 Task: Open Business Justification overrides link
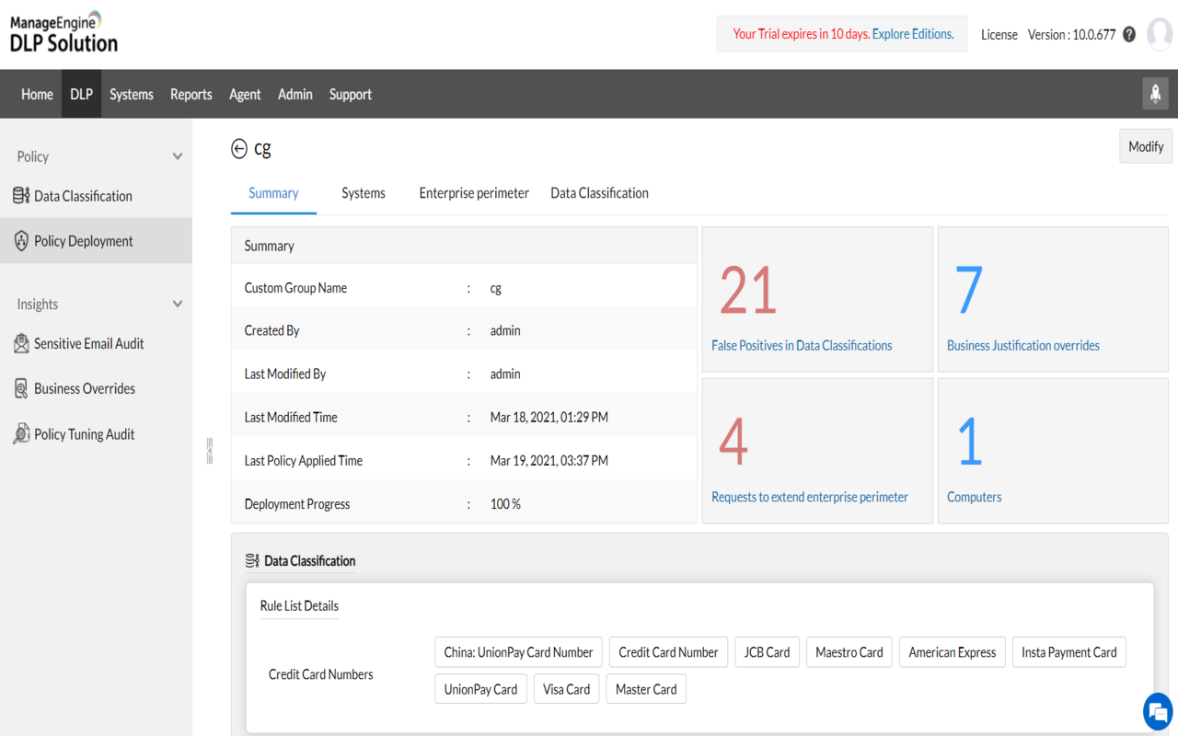click(1023, 346)
